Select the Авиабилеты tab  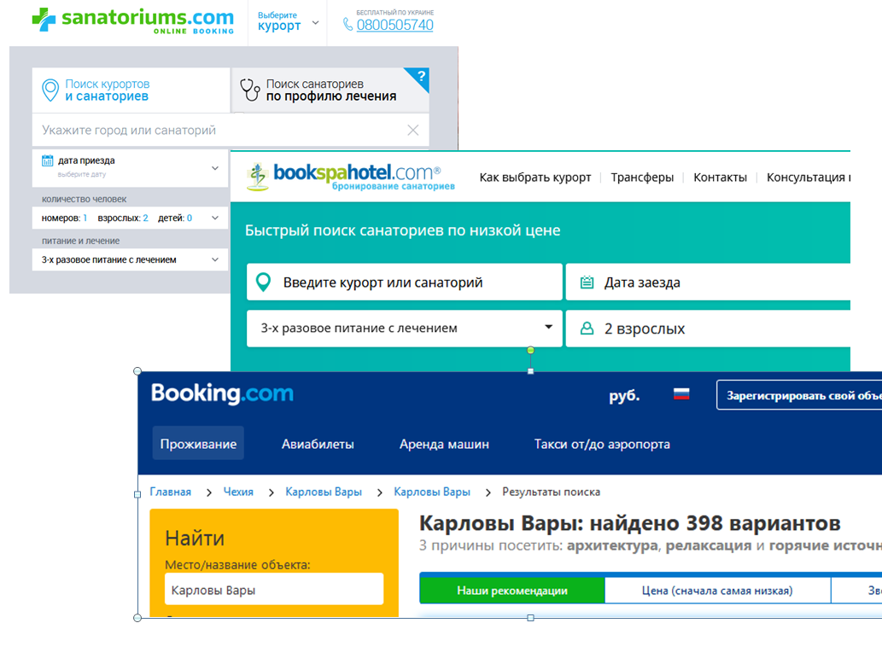(318, 445)
